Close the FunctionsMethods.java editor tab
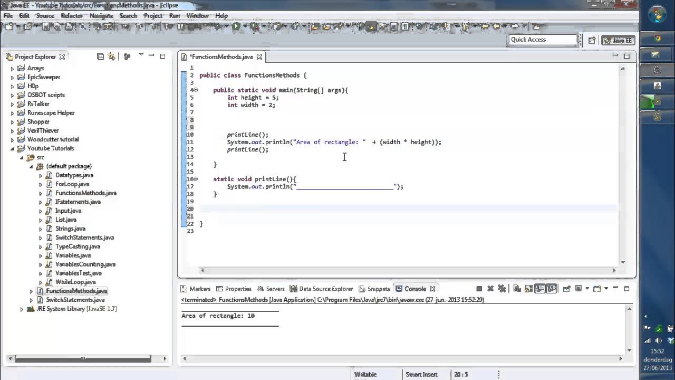 259,57
